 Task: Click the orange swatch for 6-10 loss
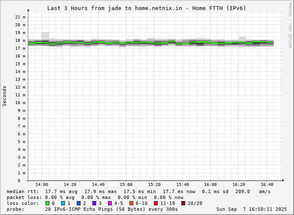pos(132,203)
